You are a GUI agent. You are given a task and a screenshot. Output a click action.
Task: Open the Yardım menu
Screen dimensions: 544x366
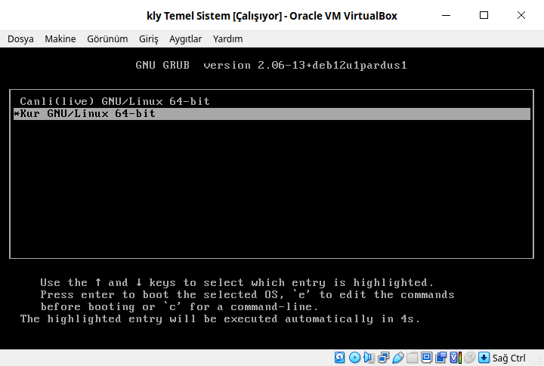[227, 39]
